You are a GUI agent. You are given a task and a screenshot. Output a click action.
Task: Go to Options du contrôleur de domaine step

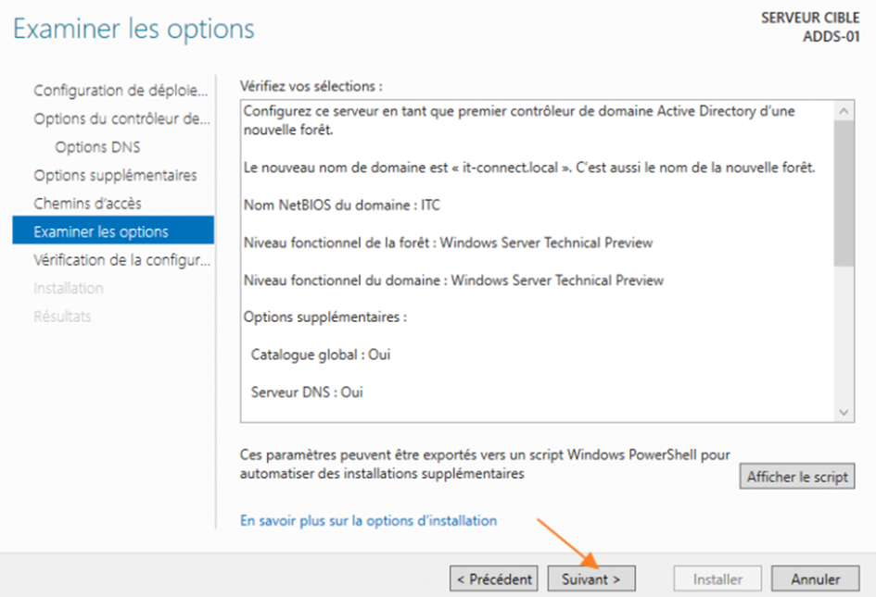pos(121,118)
